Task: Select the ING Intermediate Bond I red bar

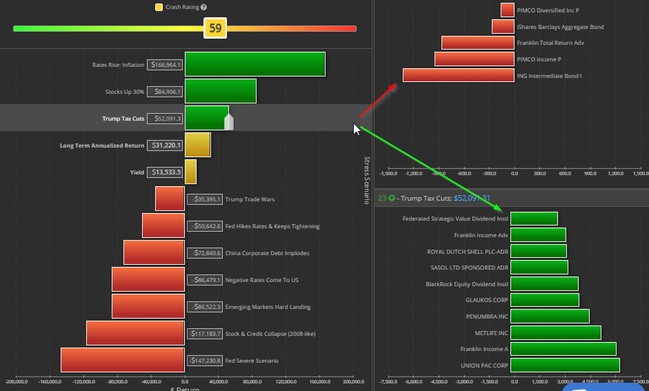Action: [x=458, y=75]
